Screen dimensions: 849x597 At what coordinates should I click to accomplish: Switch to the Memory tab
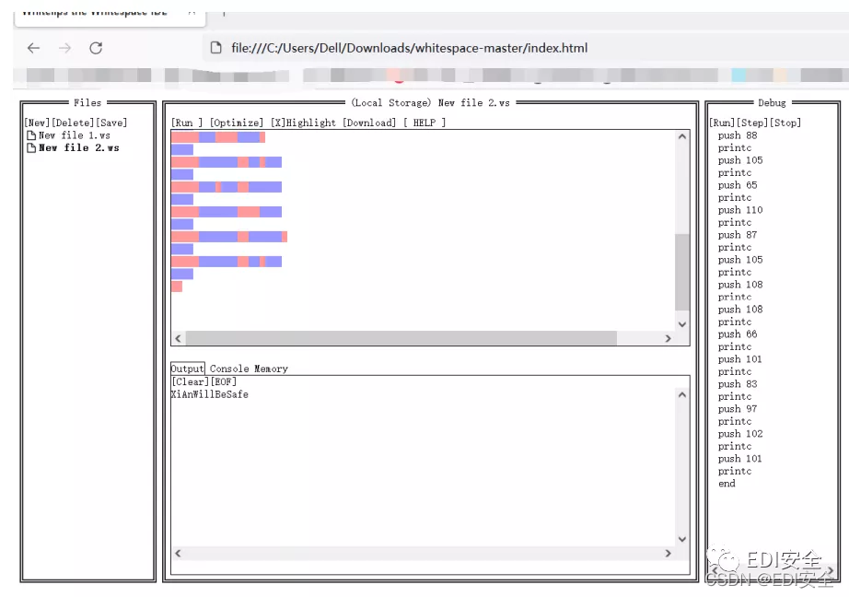[x=271, y=369]
